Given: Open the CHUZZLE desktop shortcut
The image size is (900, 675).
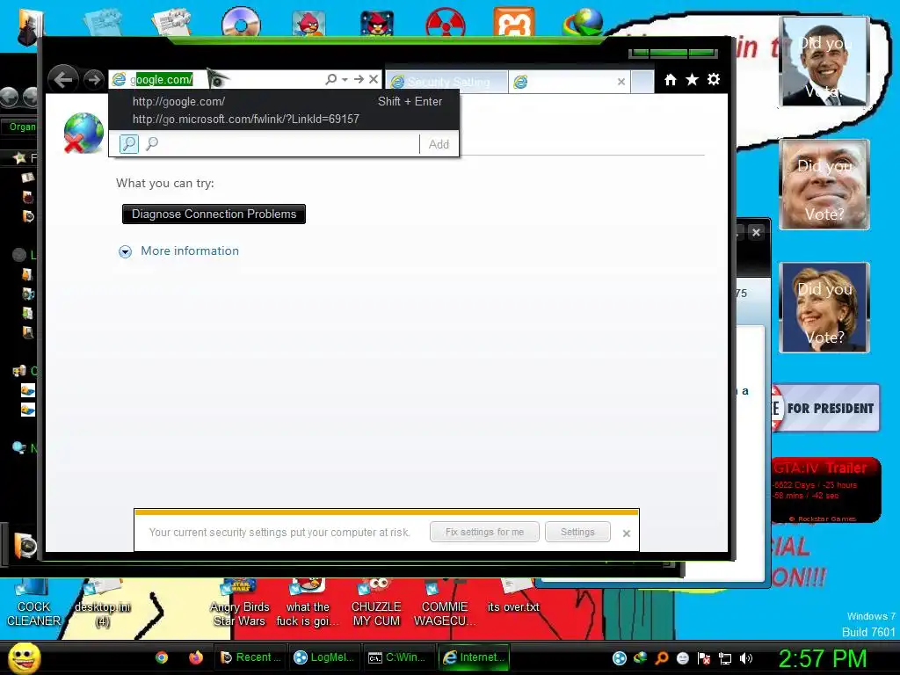Looking at the screenshot, I should 376,604.
